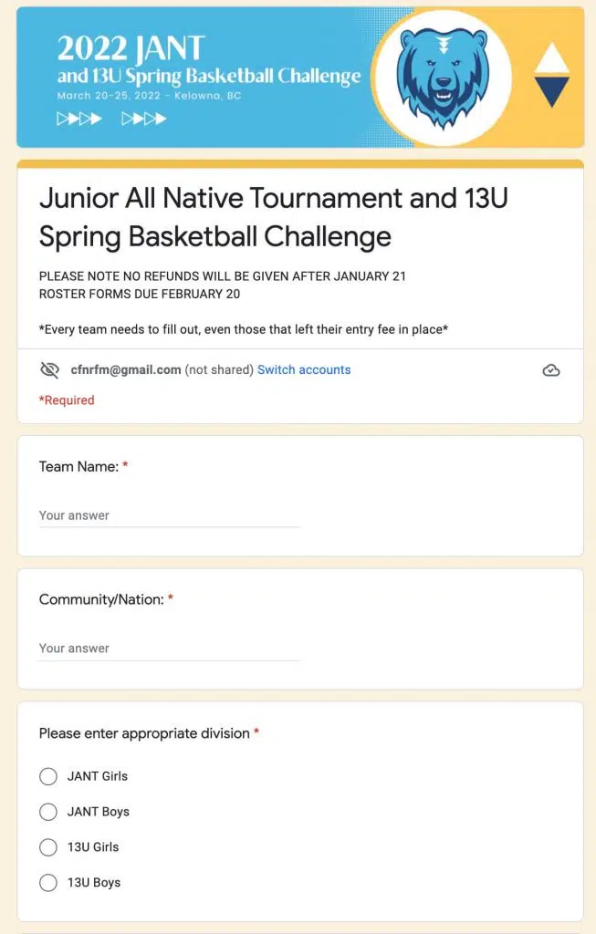Image resolution: width=596 pixels, height=934 pixels.
Task: Choose the 13U Girls option
Action: click(48, 847)
